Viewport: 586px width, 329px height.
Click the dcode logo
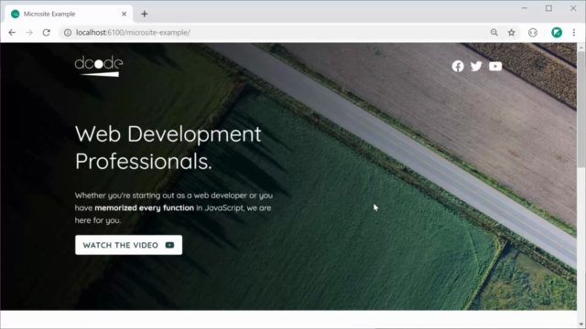(99, 67)
